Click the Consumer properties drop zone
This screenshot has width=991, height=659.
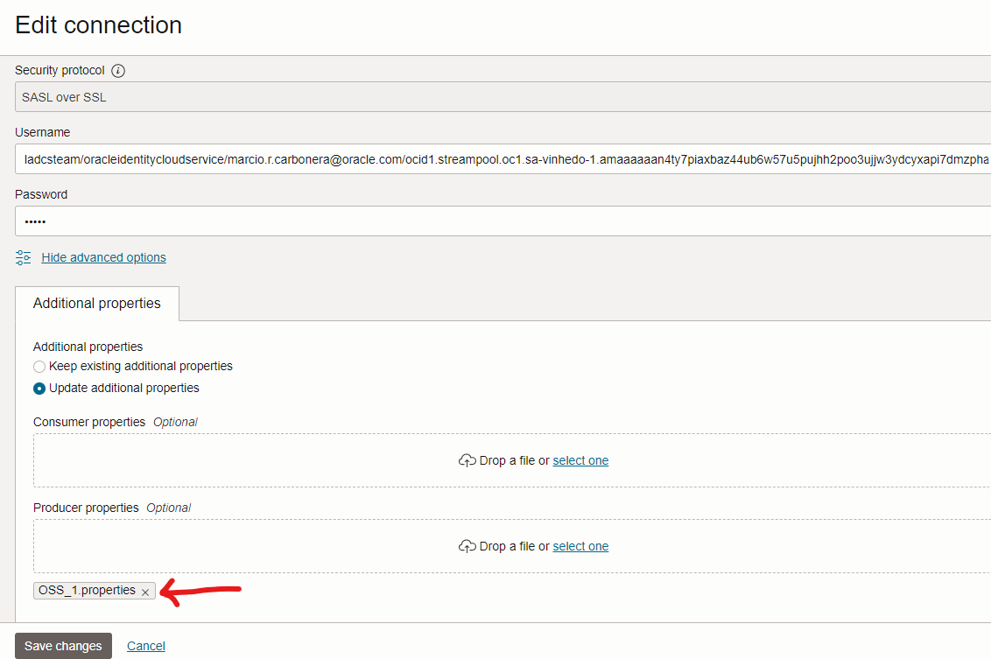click(x=263, y=460)
